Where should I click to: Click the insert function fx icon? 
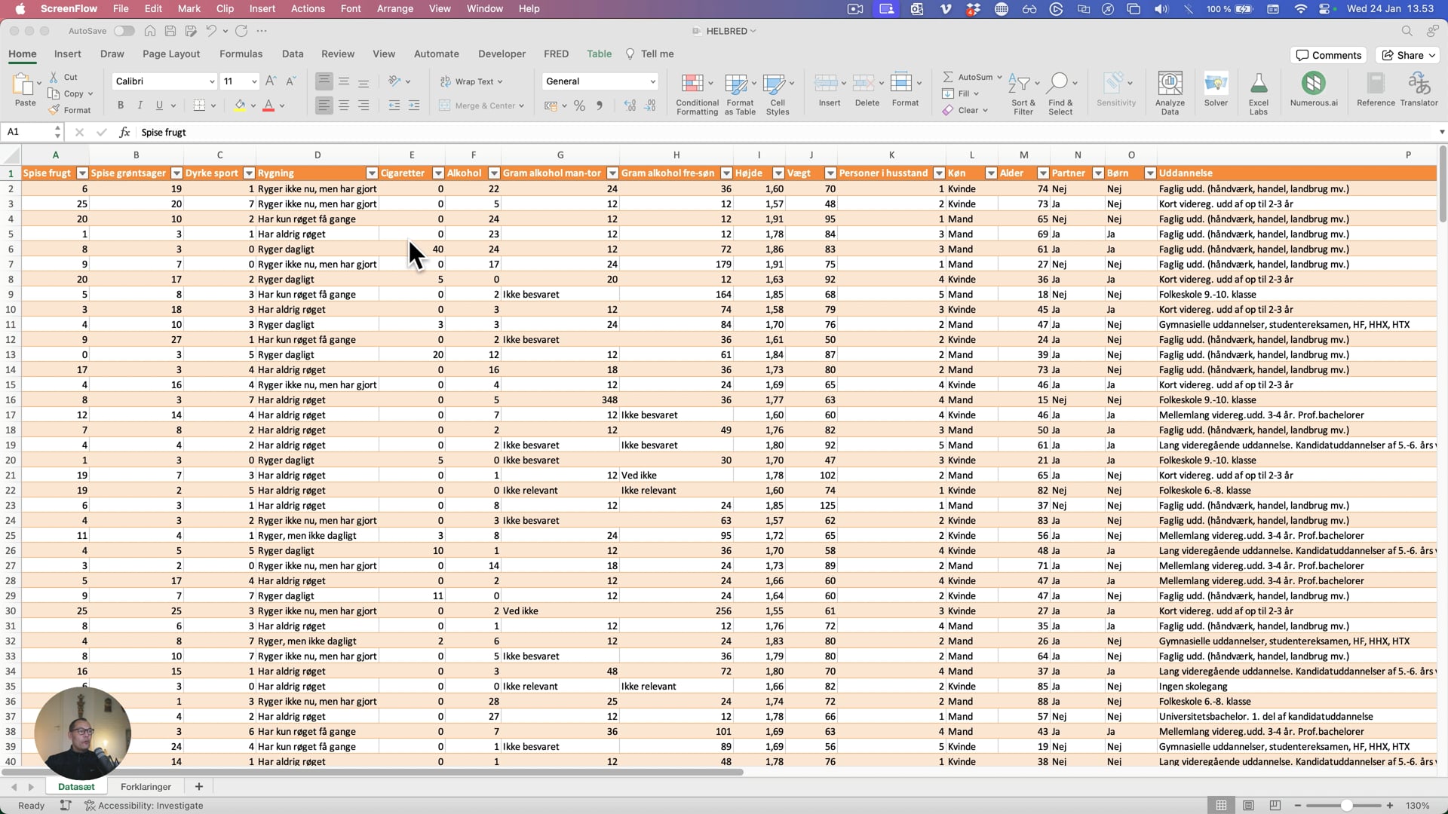tap(124, 132)
